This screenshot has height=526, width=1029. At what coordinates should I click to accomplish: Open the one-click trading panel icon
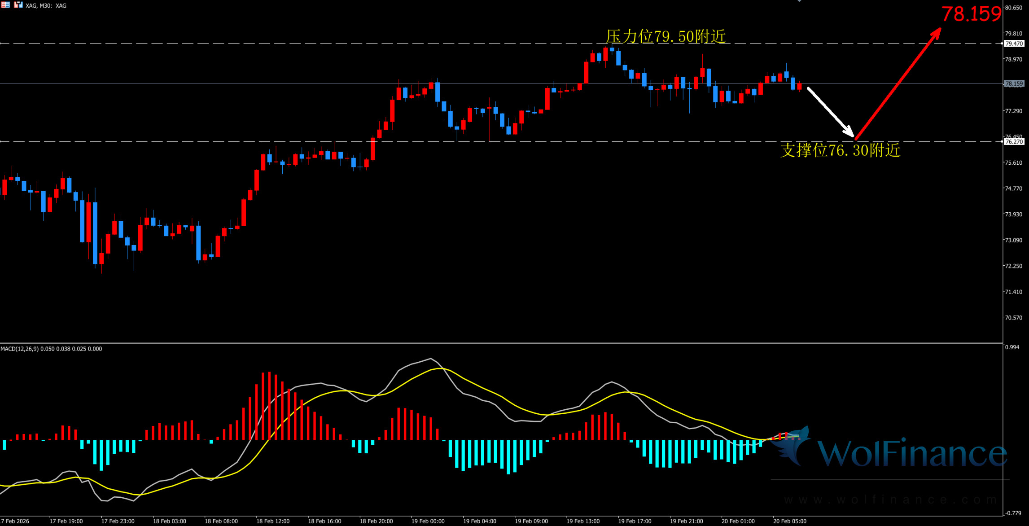pos(18,5)
